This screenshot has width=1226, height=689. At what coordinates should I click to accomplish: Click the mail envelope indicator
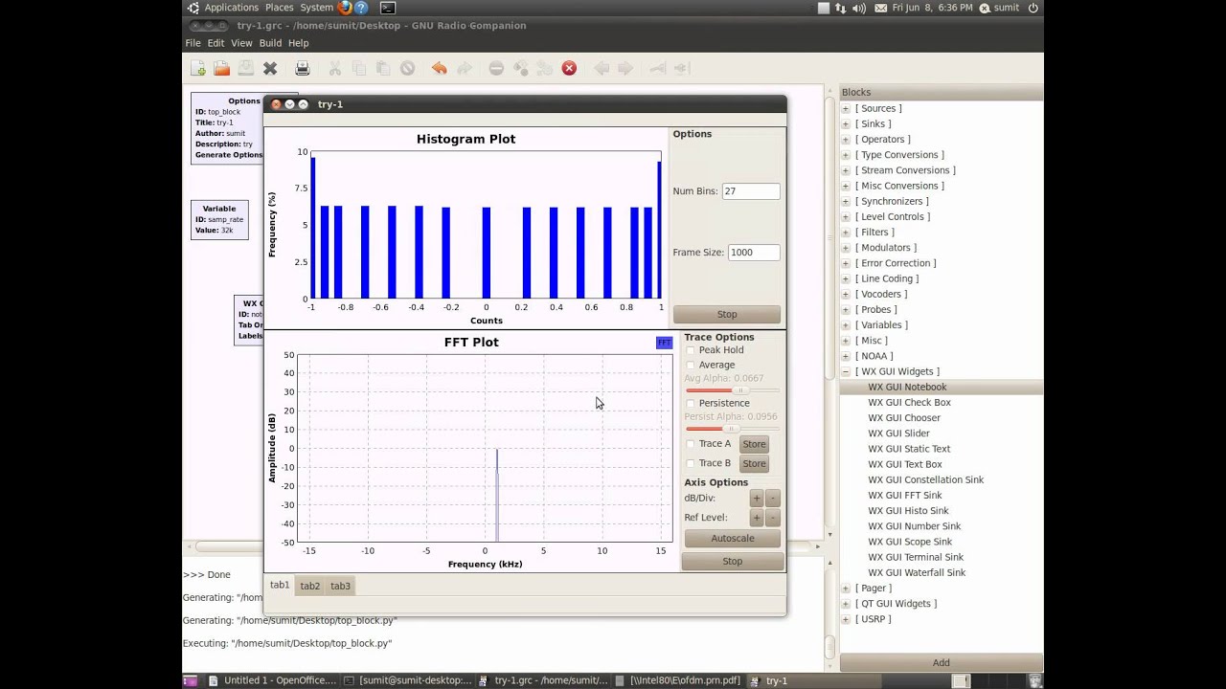[x=880, y=8]
